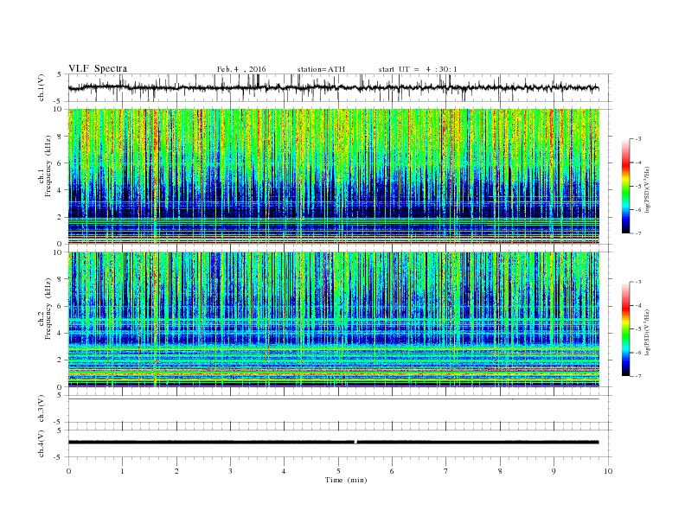Click the "-3" label on ch.1 colorbar
The height and width of the screenshot is (529, 685).
[x=637, y=139]
